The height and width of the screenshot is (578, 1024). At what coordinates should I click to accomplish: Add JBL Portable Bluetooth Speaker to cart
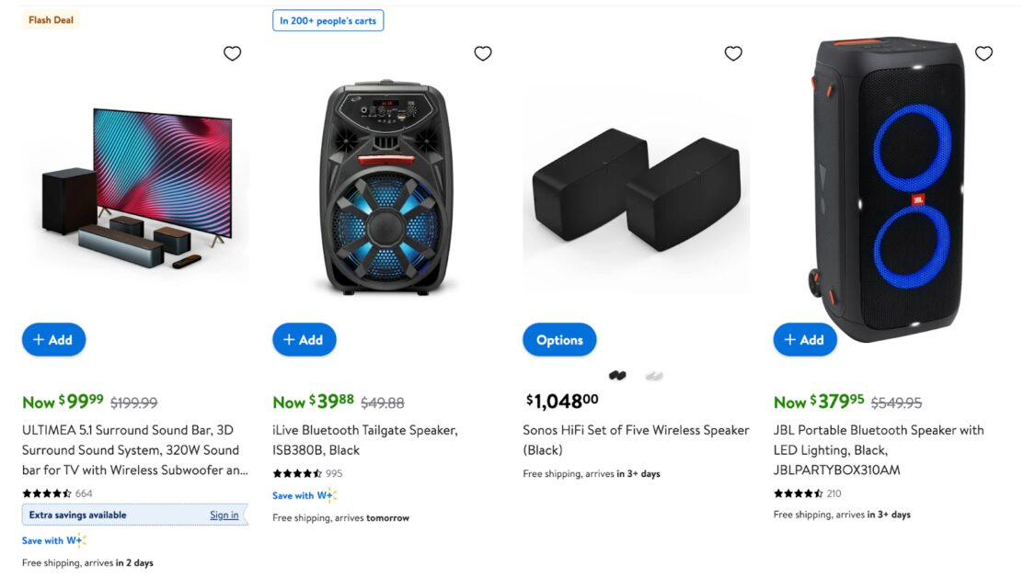coord(805,340)
